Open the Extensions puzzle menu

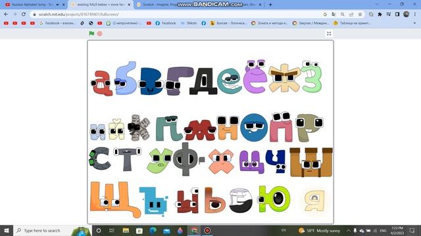point(380,14)
